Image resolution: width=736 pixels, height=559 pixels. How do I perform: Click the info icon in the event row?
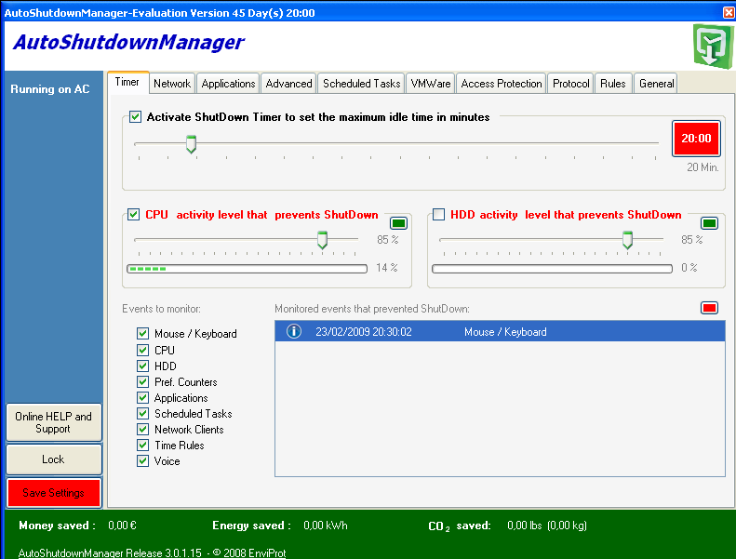click(x=294, y=331)
